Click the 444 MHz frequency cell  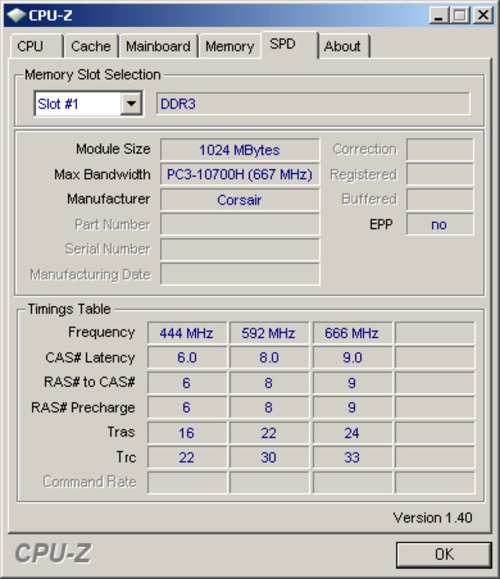point(187,333)
